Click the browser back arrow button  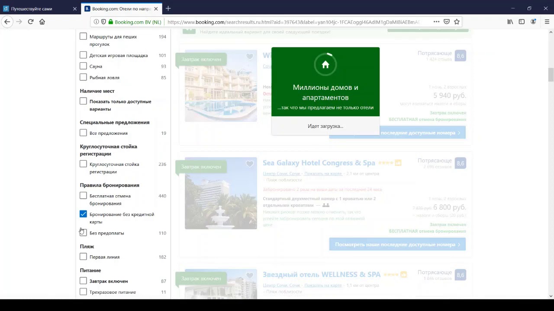[7, 22]
